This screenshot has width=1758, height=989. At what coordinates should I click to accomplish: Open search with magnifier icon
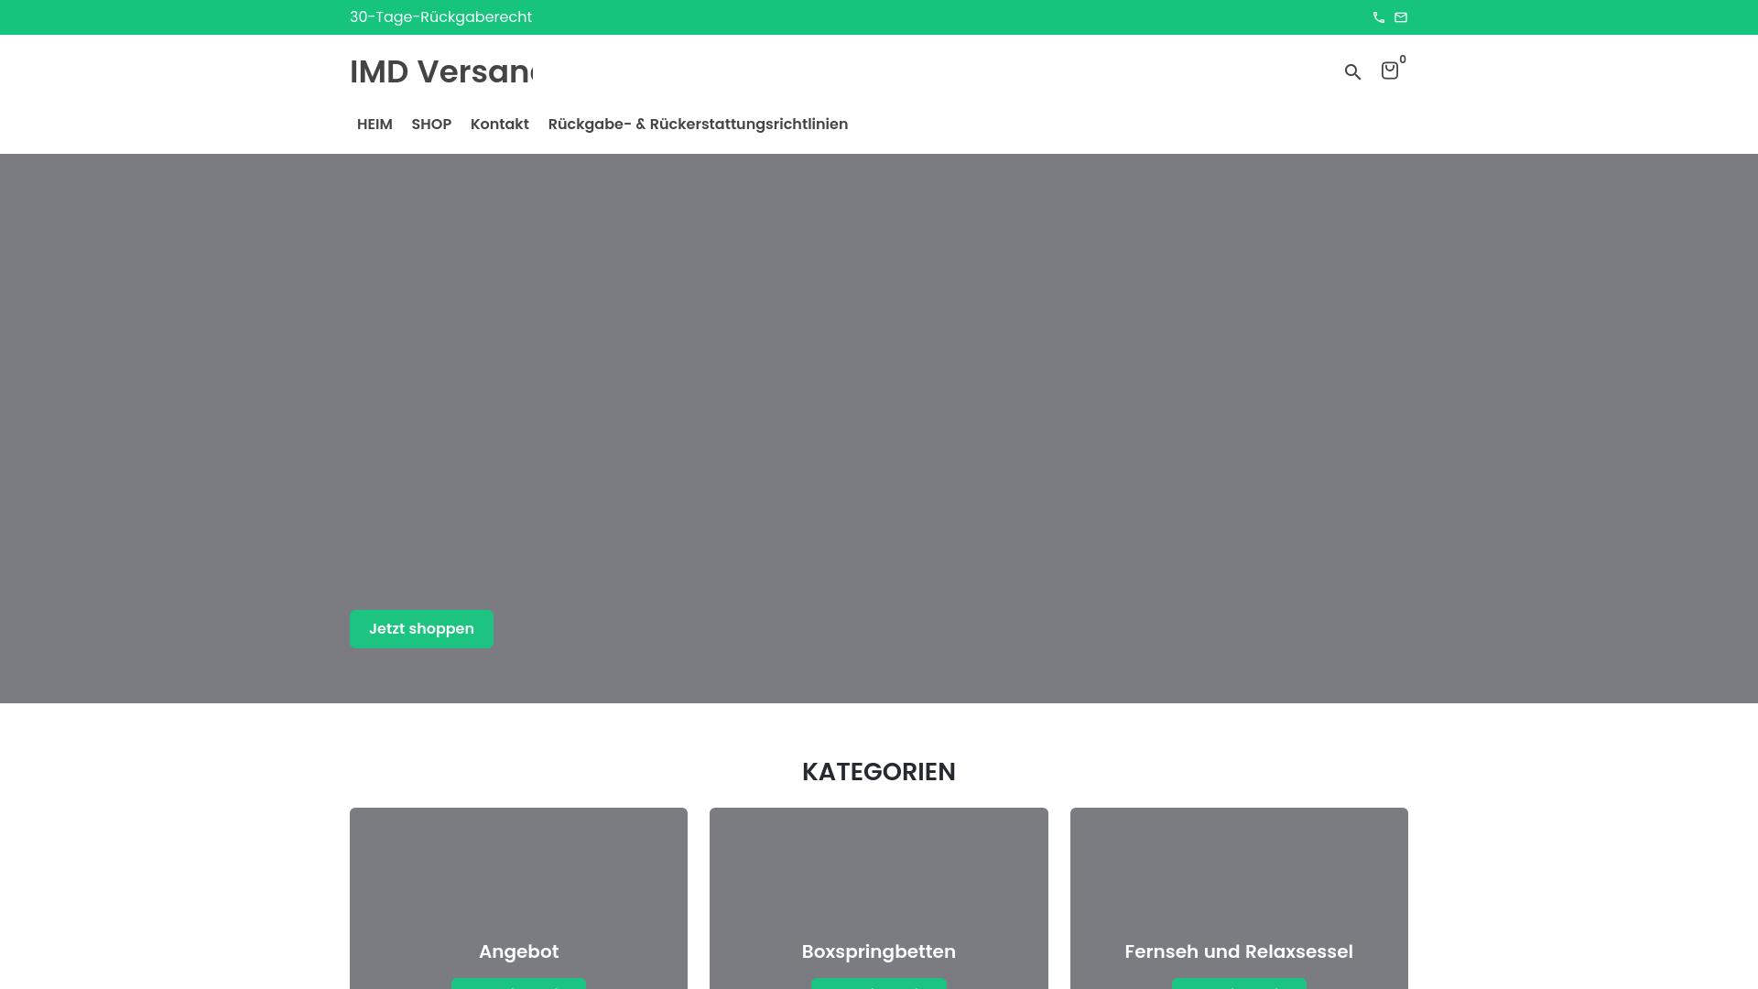point(1352,71)
